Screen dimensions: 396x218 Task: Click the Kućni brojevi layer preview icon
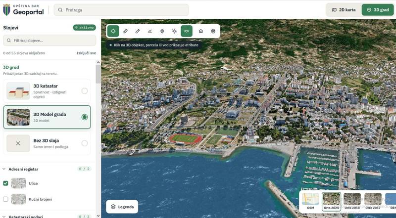[18, 199]
